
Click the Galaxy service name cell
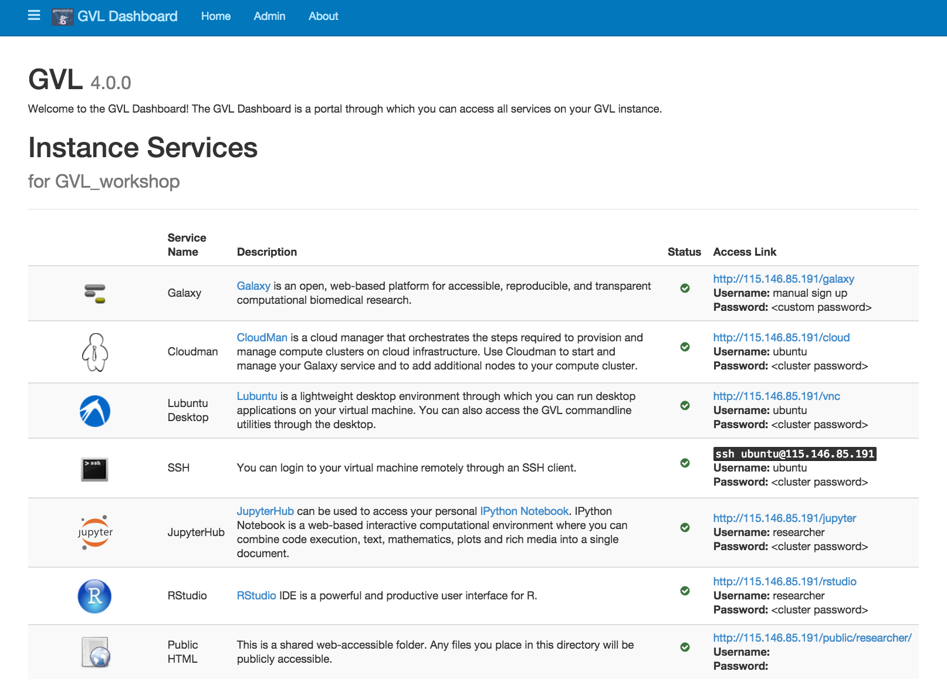pyautogui.click(x=184, y=293)
